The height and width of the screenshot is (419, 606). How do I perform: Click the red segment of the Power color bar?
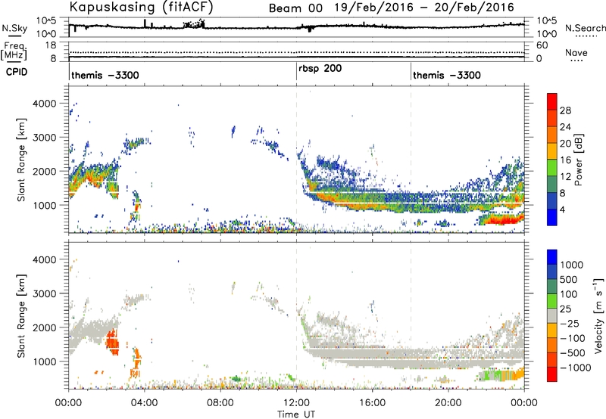[x=552, y=101]
